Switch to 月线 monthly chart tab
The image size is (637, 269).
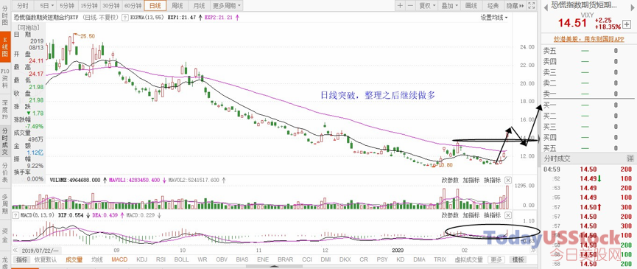(199, 5)
